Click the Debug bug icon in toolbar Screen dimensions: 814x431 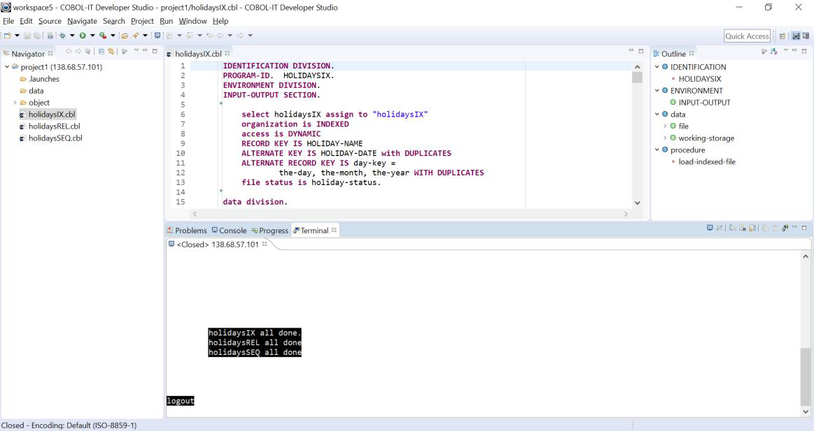pos(62,35)
